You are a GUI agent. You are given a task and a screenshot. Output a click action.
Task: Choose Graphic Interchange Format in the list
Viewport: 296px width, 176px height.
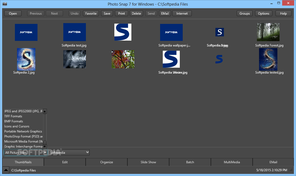(24, 147)
